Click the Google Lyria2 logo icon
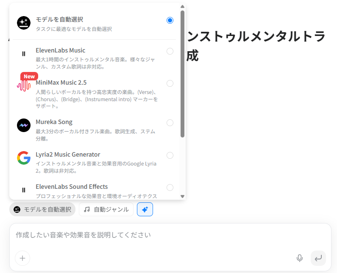This screenshot has height=273, width=337. [x=24, y=158]
